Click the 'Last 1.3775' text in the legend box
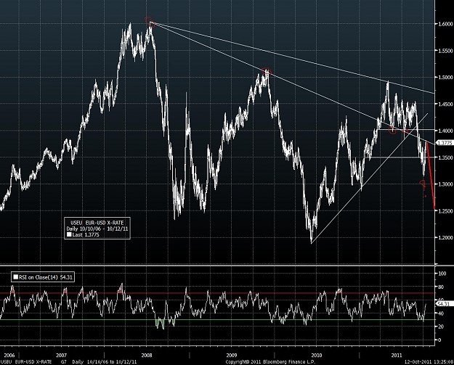 click(x=86, y=234)
